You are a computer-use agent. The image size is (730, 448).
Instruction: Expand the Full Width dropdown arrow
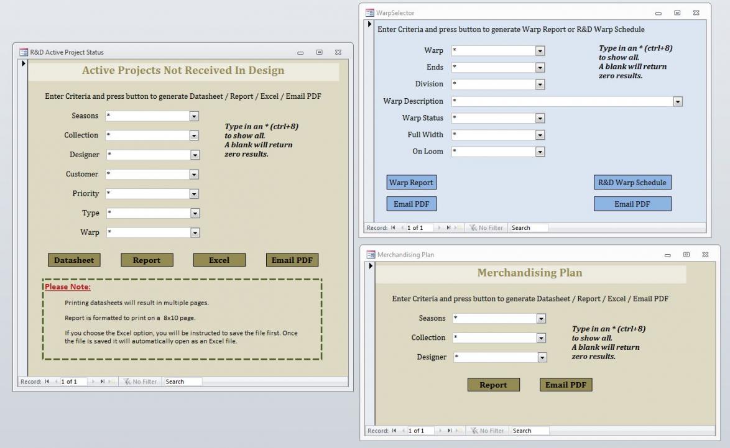(540, 135)
